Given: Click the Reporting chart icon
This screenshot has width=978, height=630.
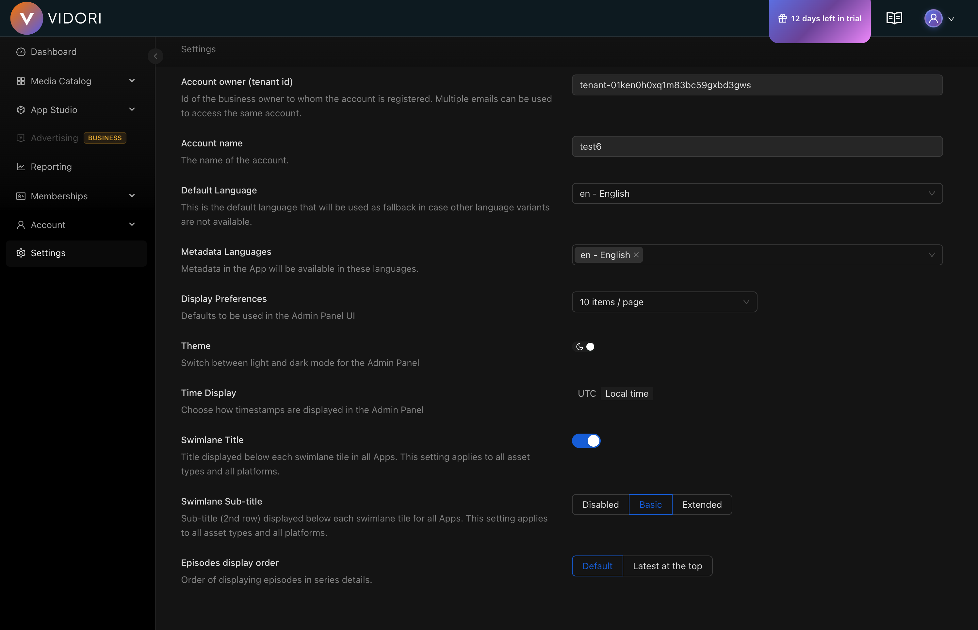Looking at the screenshot, I should pyautogui.click(x=21, y=167).
